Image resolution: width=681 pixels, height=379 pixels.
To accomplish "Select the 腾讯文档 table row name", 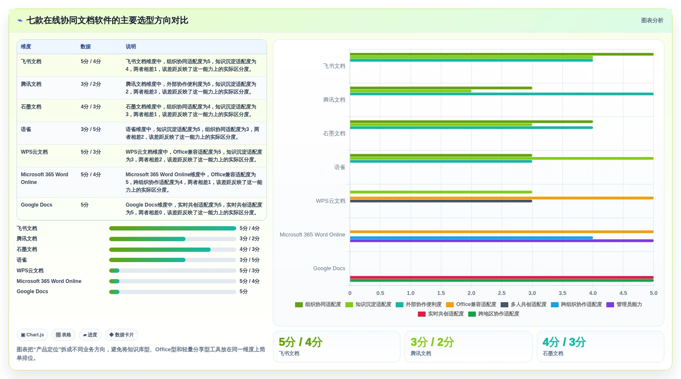I will click(31, 84).
